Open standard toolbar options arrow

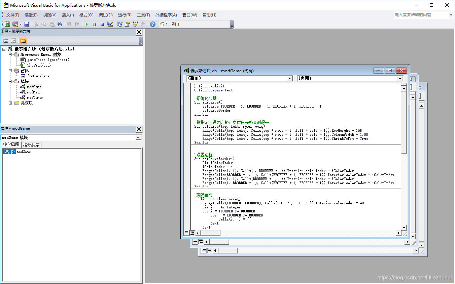tap(232, 25)
